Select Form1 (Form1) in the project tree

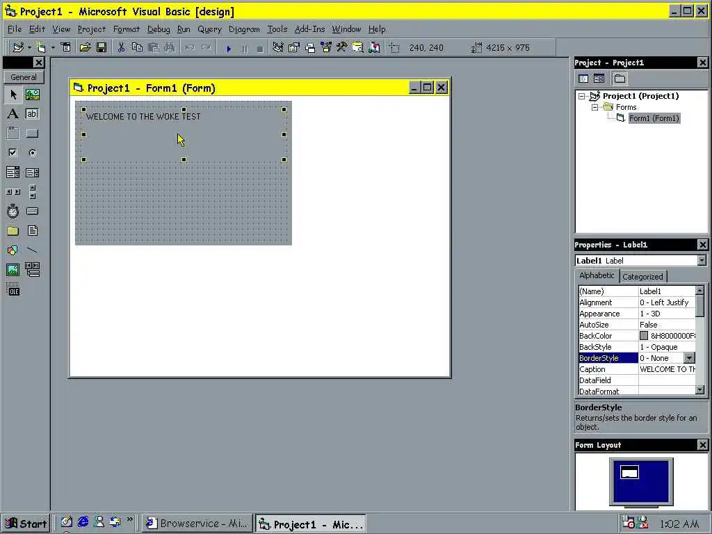(x=654, y=118)
